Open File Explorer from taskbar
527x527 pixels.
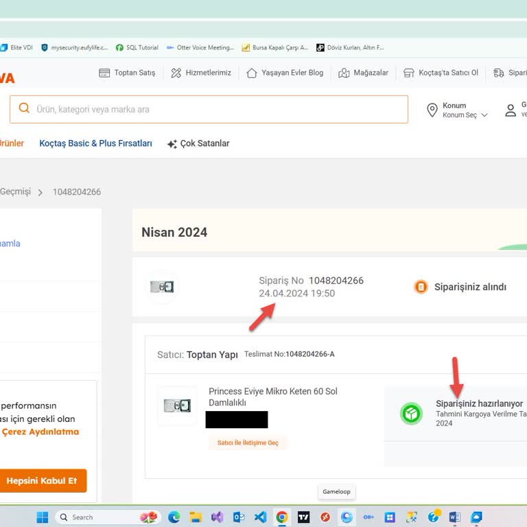pos(196,517)
